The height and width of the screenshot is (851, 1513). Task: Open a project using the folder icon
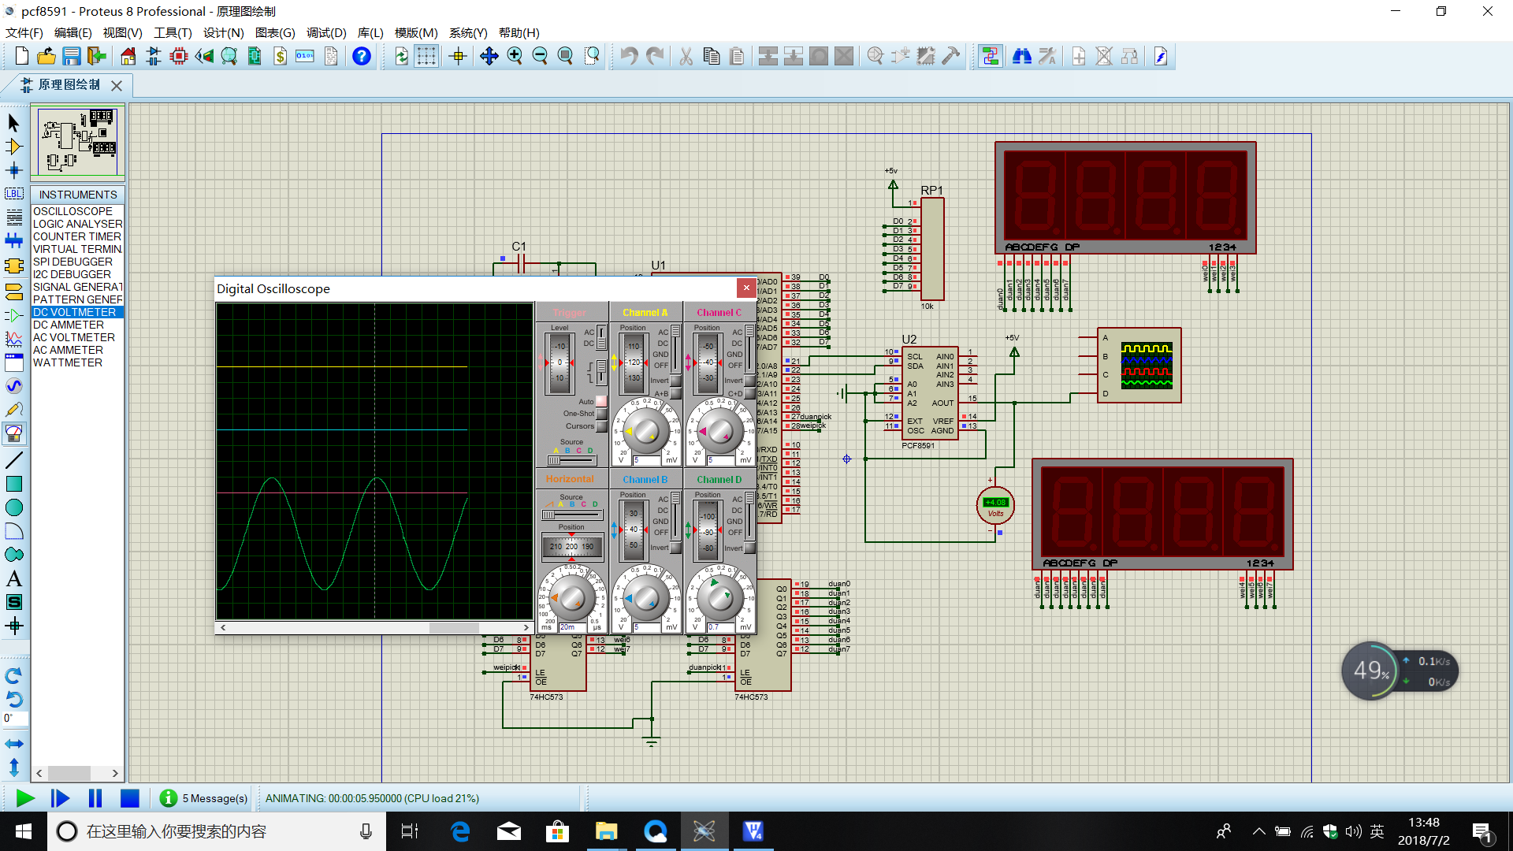[46, 56]
